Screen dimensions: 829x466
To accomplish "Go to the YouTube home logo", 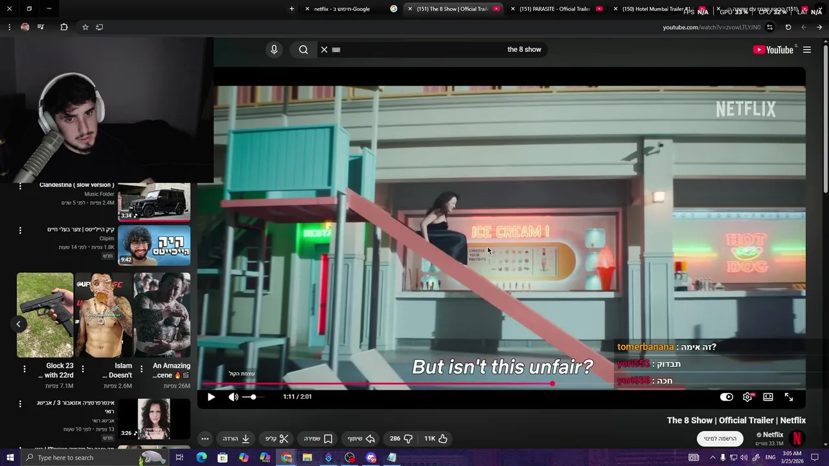I will 773,50.
